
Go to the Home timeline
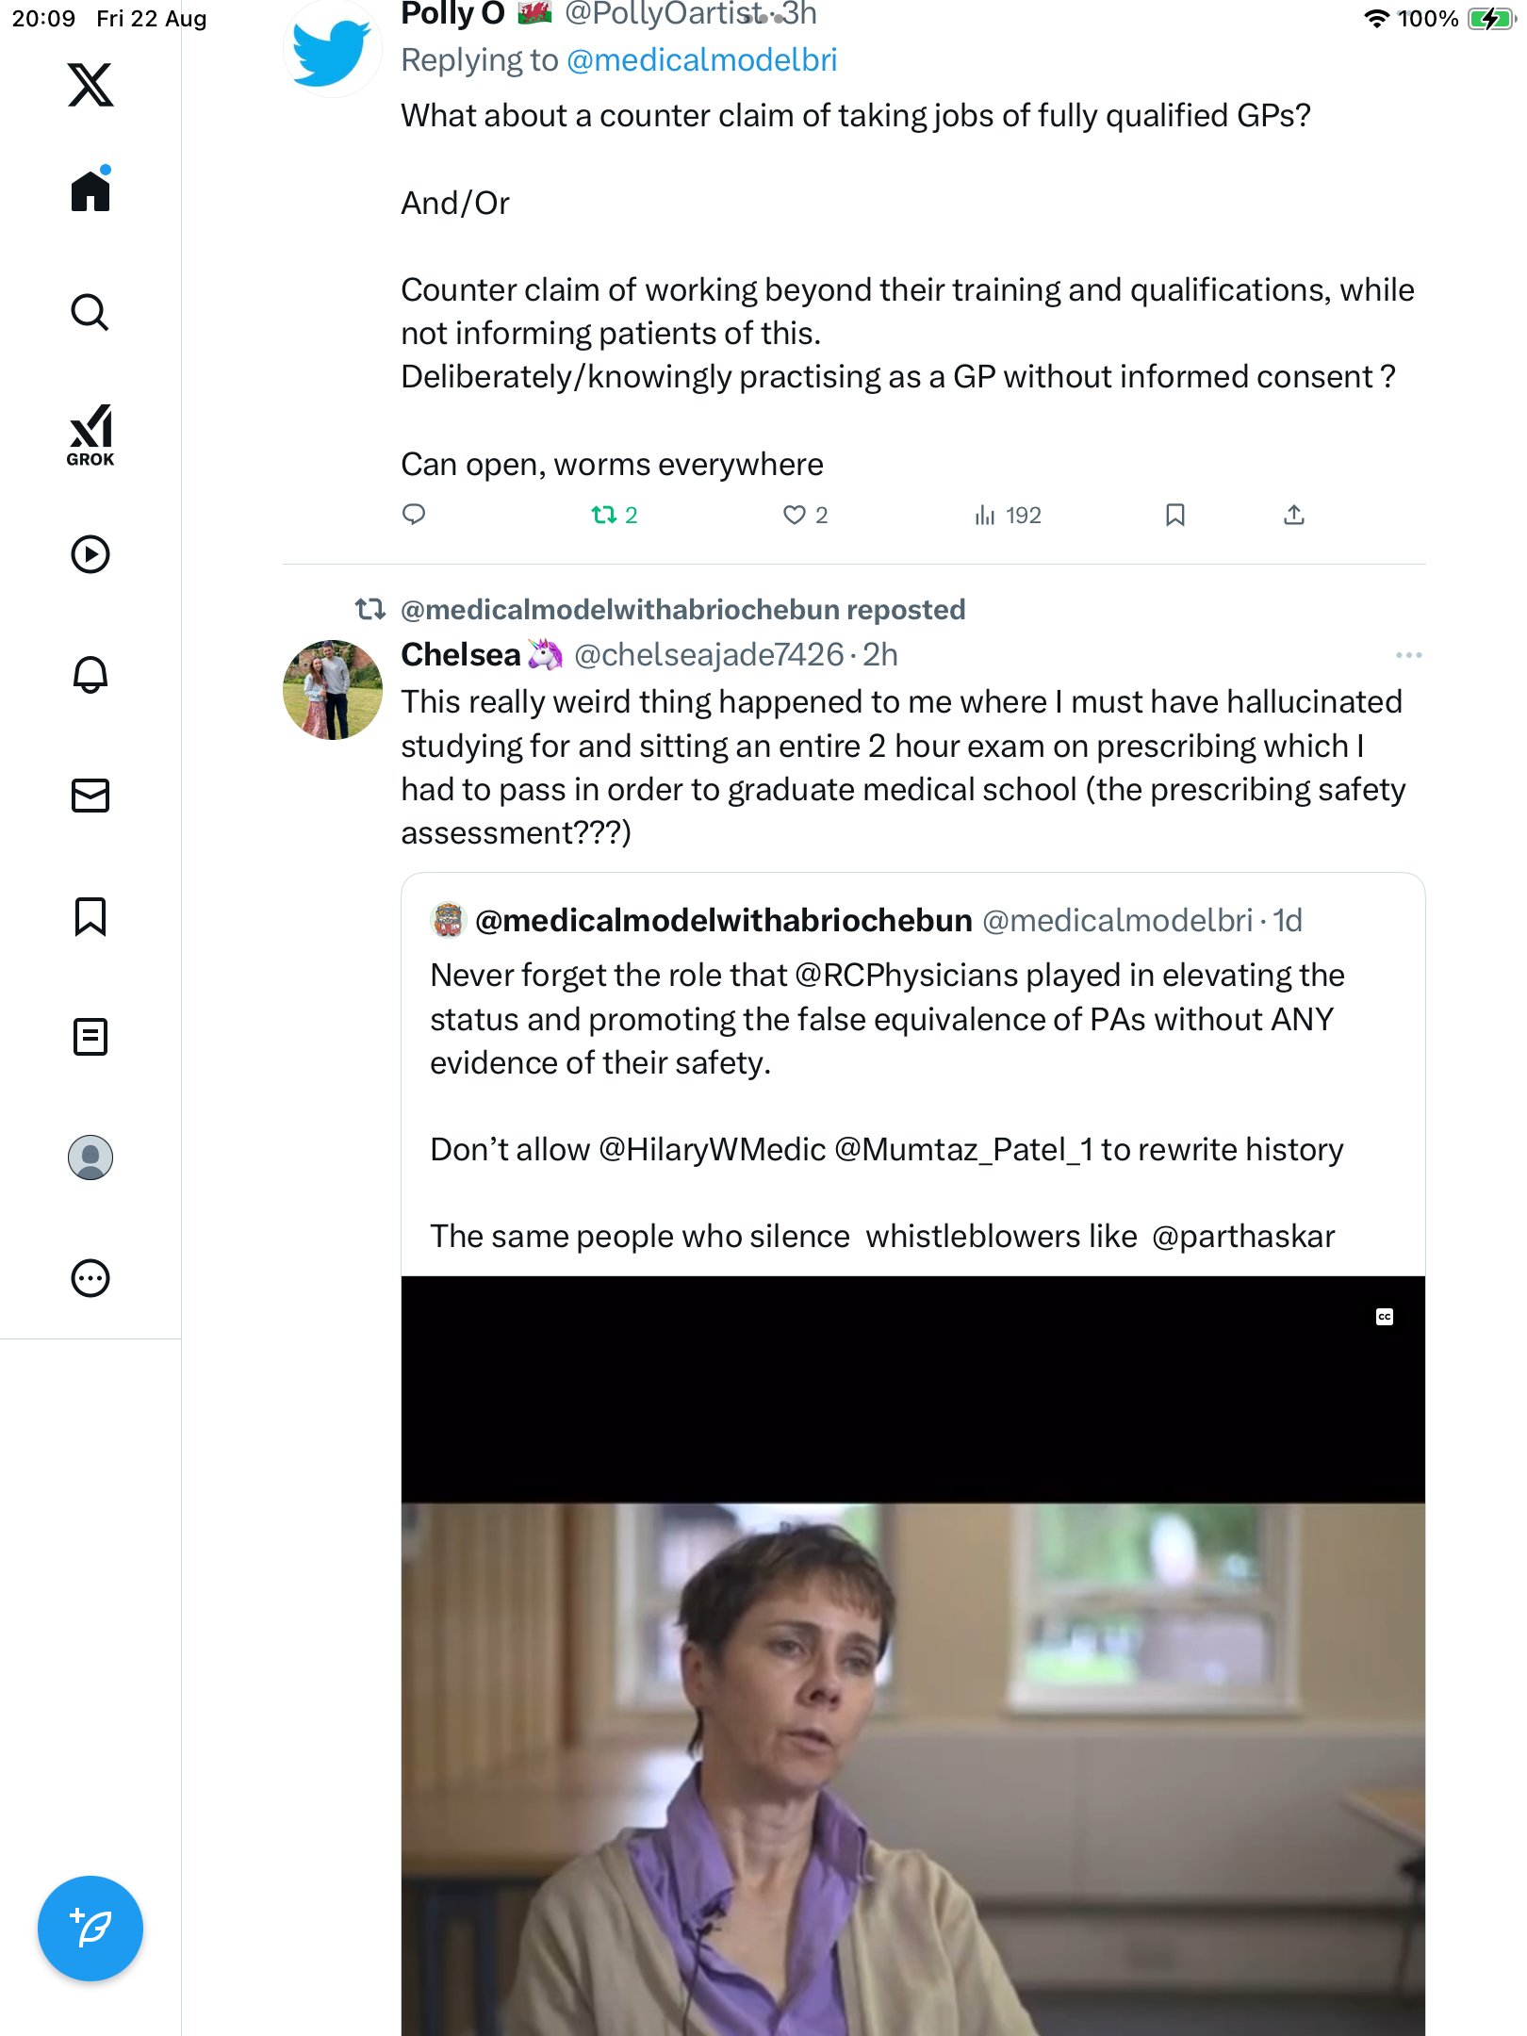(90, 191)
